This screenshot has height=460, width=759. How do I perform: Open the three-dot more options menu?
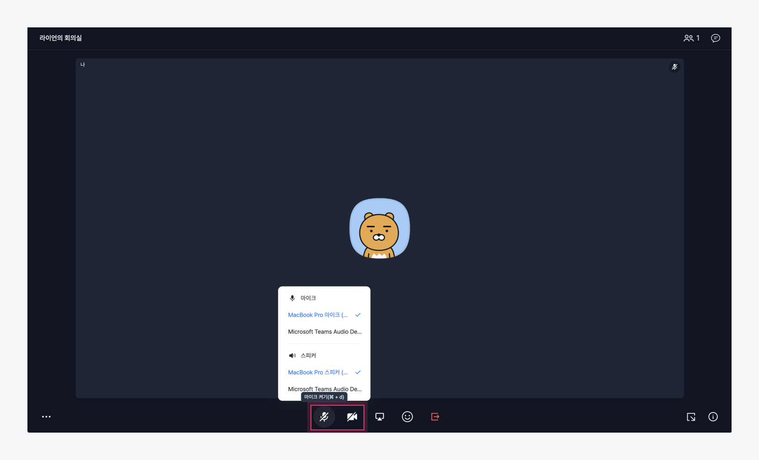46,417
